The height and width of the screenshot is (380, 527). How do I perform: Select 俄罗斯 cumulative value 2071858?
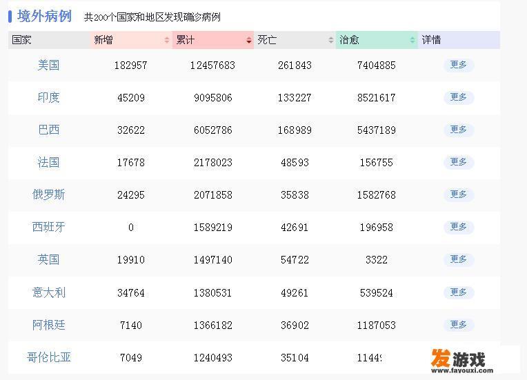[212, 195]
